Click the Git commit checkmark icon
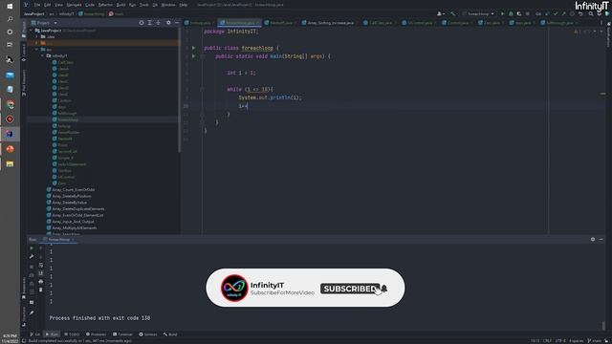Image resolution: width=612 pixels, height=344 pixels. point(556,13)
